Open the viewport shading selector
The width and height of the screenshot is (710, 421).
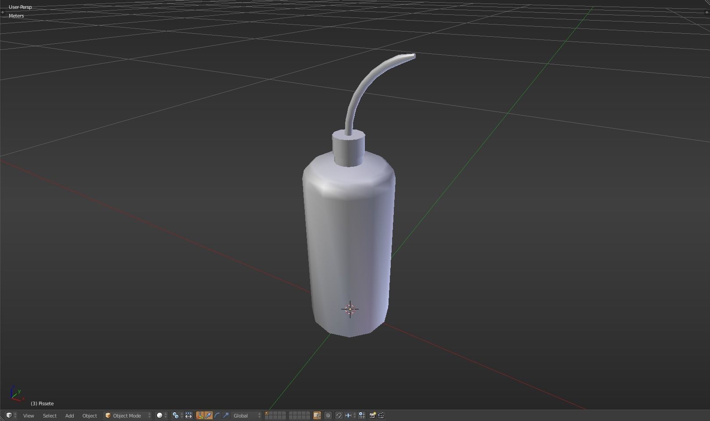pyautogui.click(x=162, y=415)
